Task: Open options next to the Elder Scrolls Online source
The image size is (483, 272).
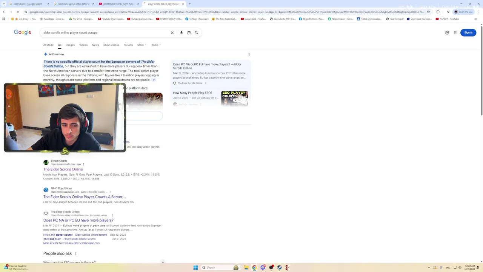Action: pos(205,83)
